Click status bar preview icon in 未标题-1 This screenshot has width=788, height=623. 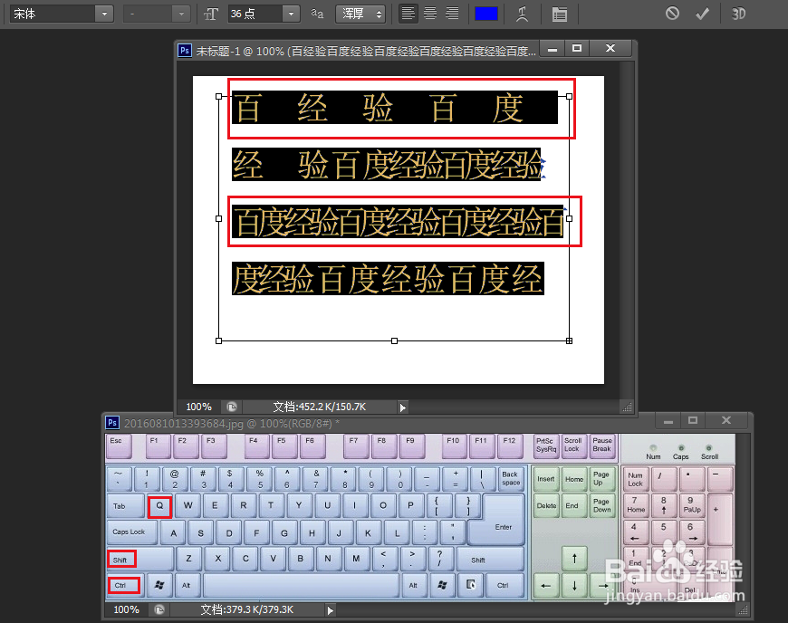coord(231,407)
